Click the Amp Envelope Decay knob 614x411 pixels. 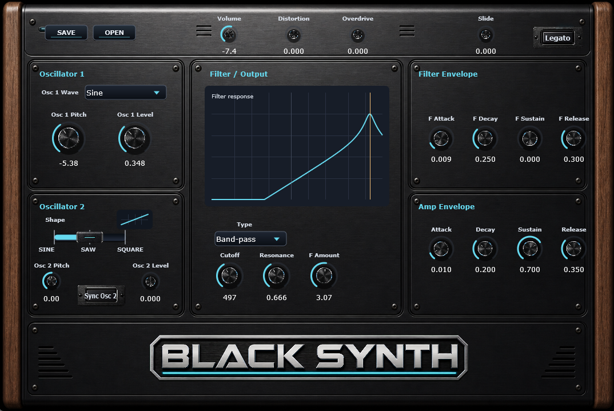(485, 249)
